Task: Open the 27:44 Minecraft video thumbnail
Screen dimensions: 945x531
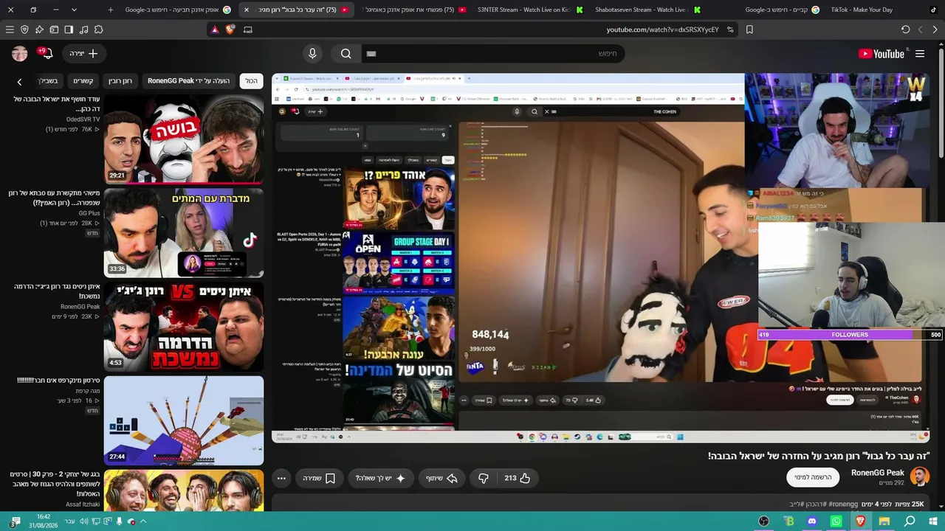Action: coord(184,420)
